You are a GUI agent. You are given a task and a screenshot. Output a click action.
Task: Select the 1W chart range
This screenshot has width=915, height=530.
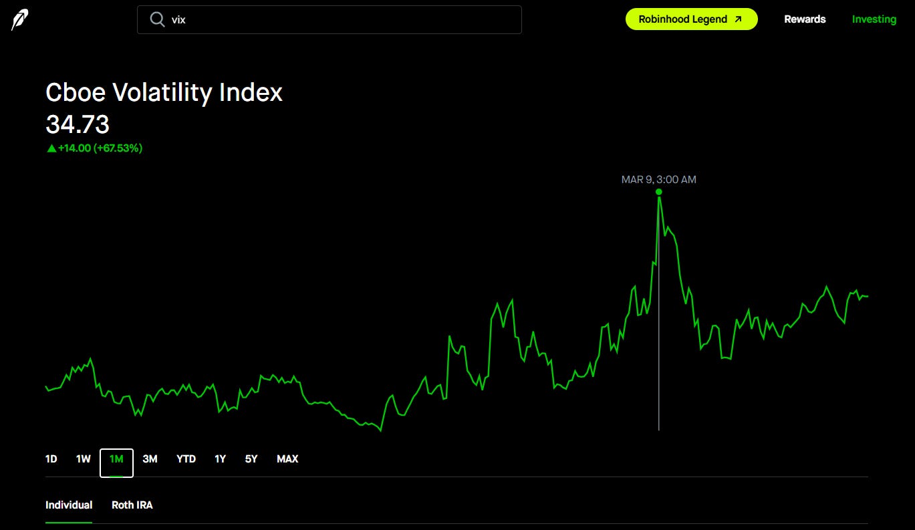(83, 459)
